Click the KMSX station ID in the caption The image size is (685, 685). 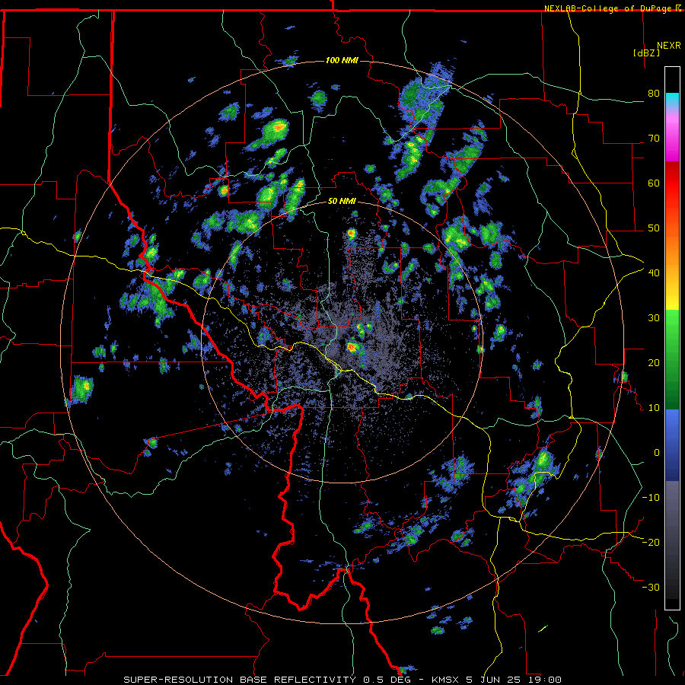(x=445, y=680)
